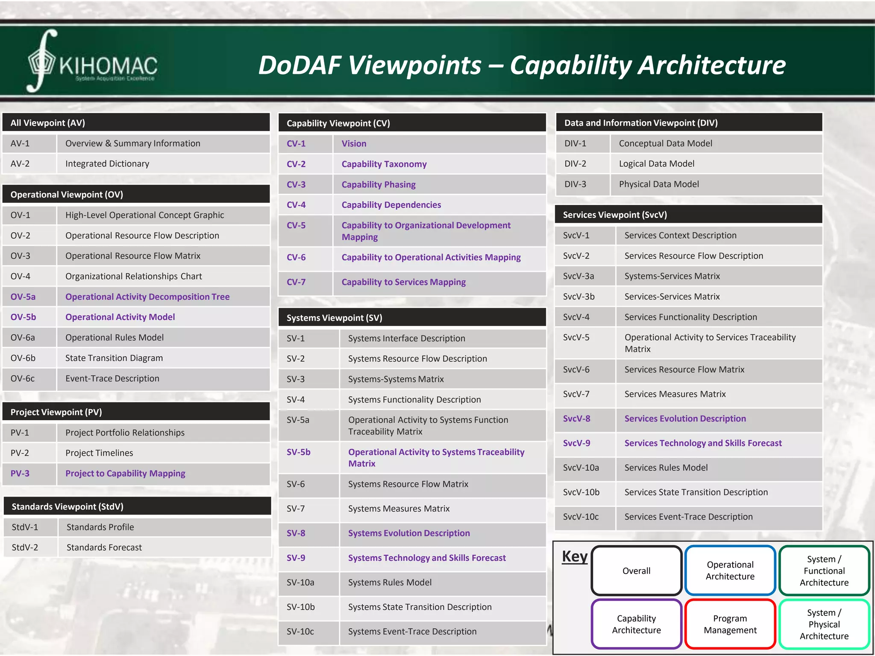875x656 pixels.
Task: Select the Systems Viewpoint (SV) header
Action: [412, 317]
